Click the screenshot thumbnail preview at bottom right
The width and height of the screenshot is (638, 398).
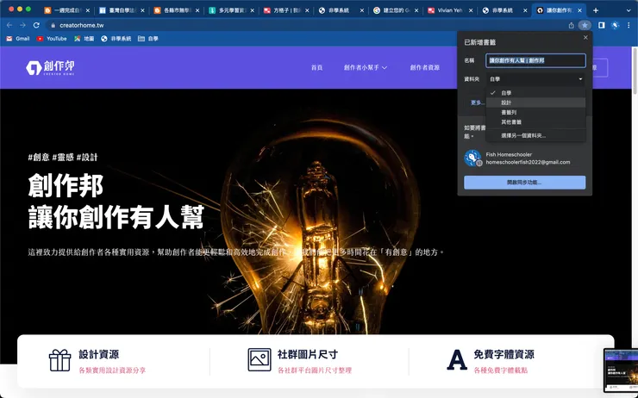(x=621, y=370)
